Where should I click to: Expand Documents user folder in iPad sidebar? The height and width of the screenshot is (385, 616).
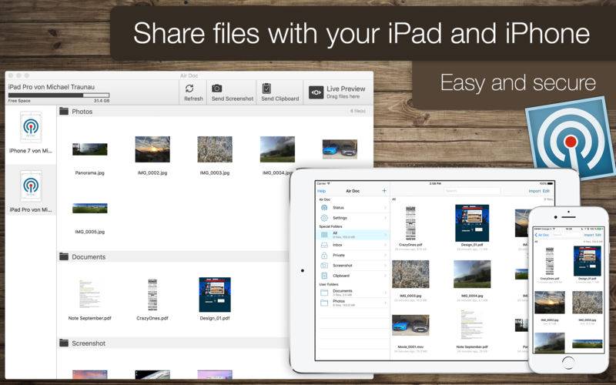pyautogui.click(x=353, y=293)
